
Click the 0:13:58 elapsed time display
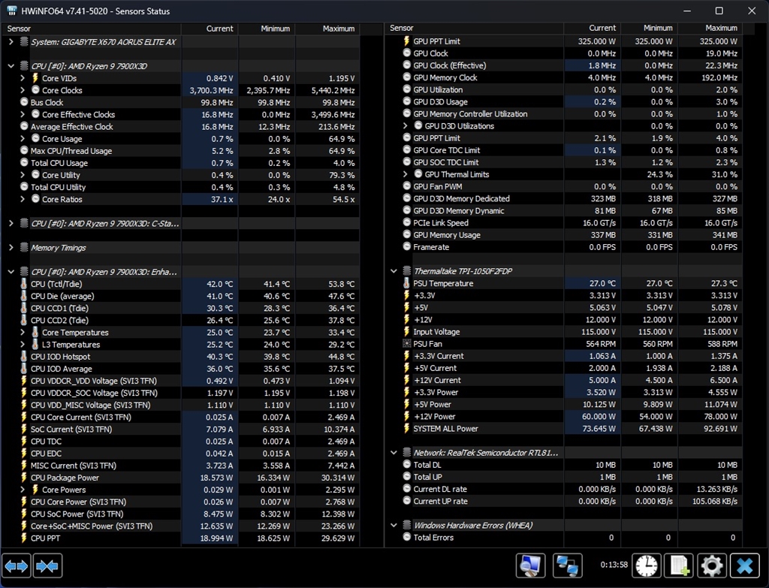click(614, 565)
